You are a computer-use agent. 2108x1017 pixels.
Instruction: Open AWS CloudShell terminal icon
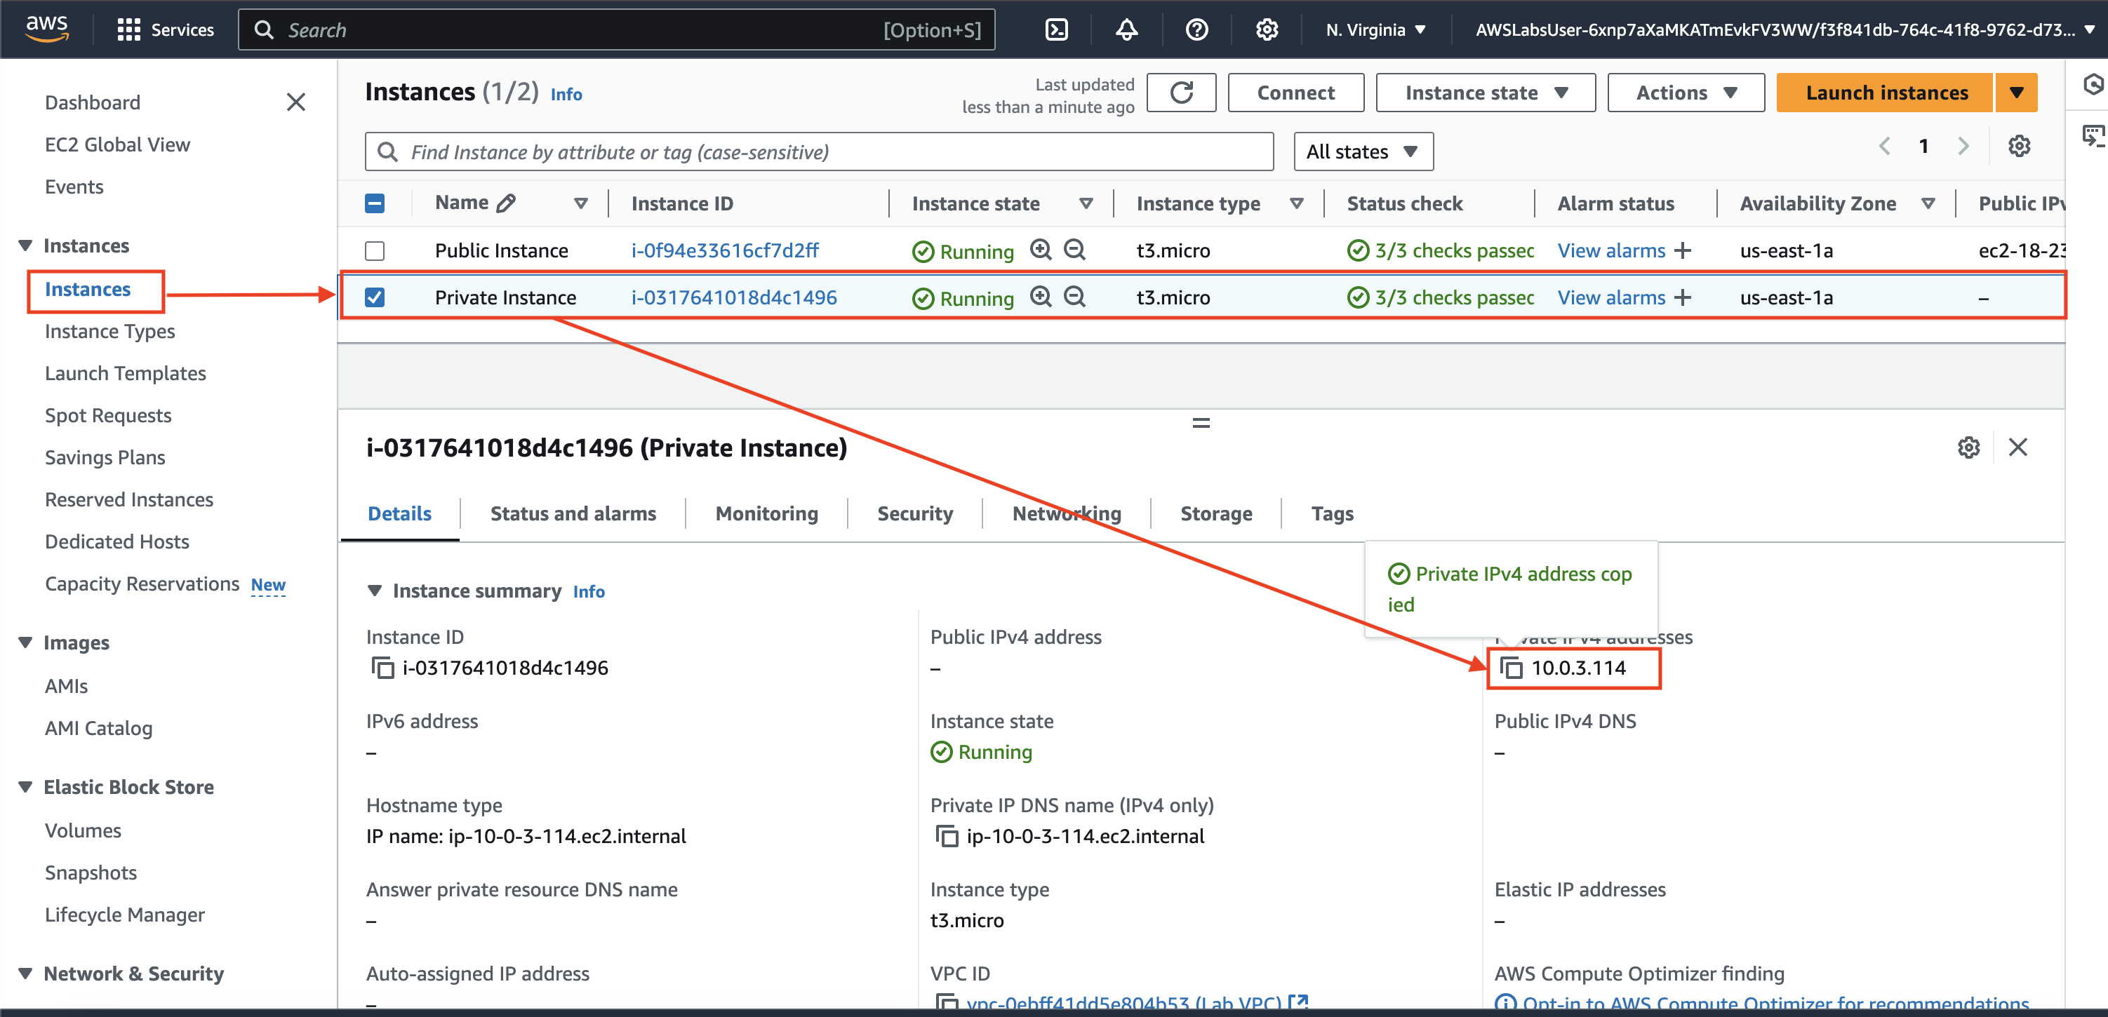tap(1056, 30)
